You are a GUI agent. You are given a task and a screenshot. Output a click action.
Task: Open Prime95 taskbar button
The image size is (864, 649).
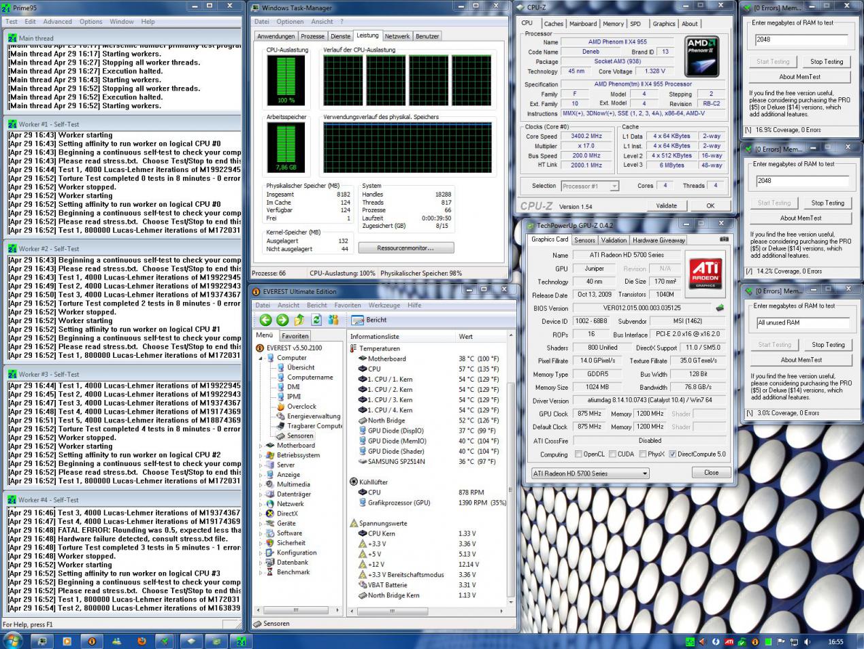point(242,641)
